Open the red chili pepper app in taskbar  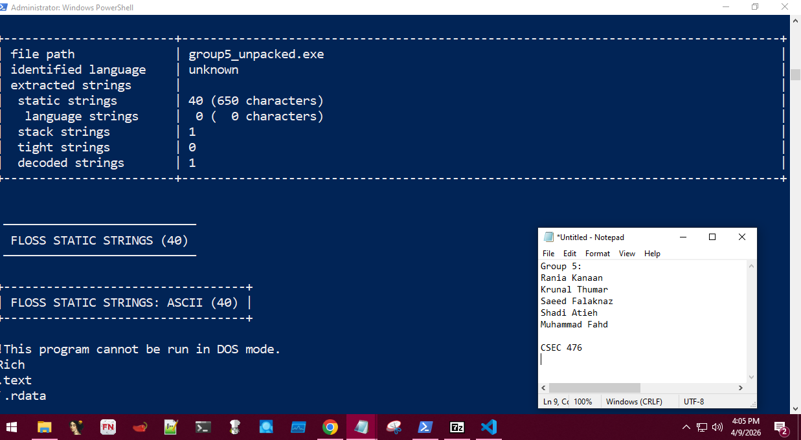(140, 427)
